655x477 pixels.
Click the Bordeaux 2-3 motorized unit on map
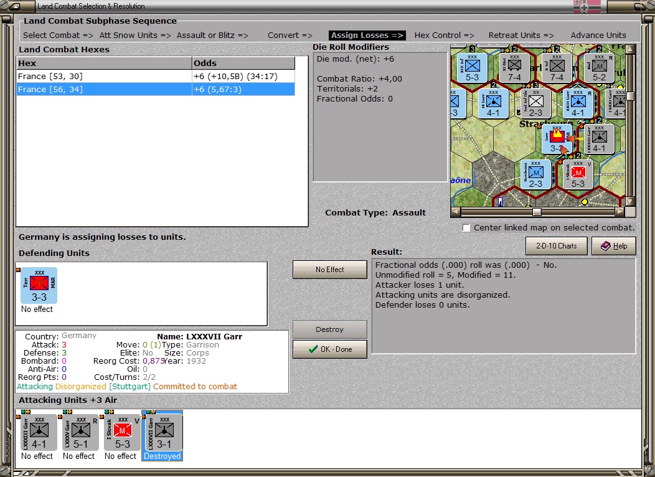coord(535,174)
